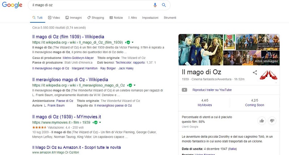Open 'Il mago di Oz (film 1939) - Wikipedia' result
The image size is (289, 155).
point(68,37)
